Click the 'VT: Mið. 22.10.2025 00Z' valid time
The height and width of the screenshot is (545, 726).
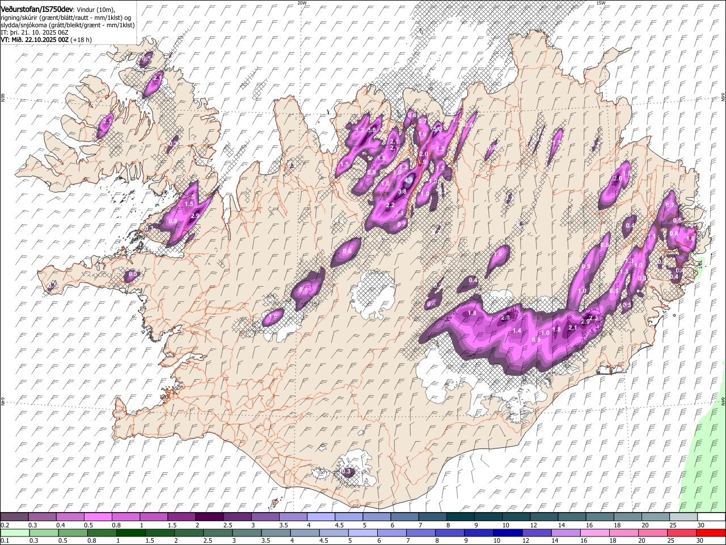pos(35,40)
